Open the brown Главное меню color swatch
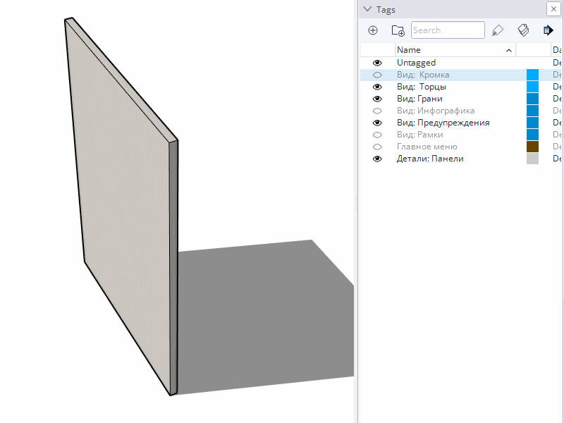The height and width of the screenshot is (423, 564). click(x=532, y=147)
